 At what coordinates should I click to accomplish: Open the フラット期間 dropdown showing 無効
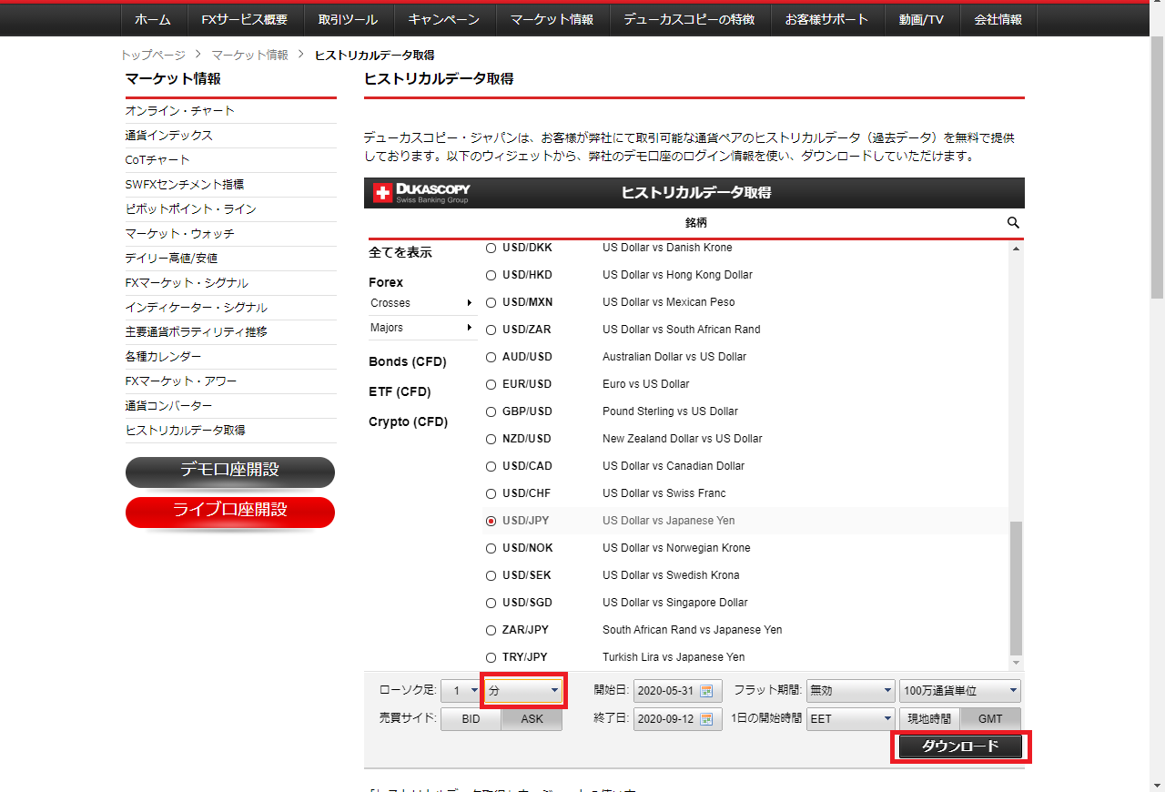[849, 690]
